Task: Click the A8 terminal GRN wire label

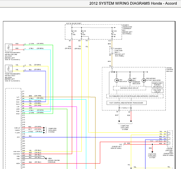Action: point(31,108)
